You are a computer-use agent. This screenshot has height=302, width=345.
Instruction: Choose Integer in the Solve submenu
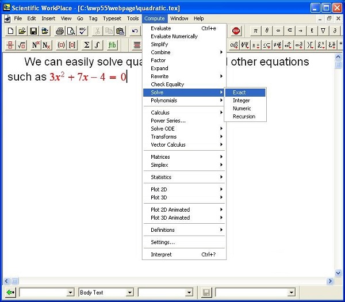click(x=246, y=101)
